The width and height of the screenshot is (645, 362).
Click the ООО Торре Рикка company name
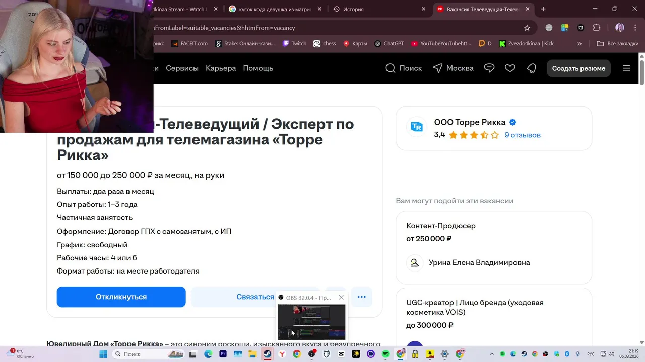tap(470, 122)
